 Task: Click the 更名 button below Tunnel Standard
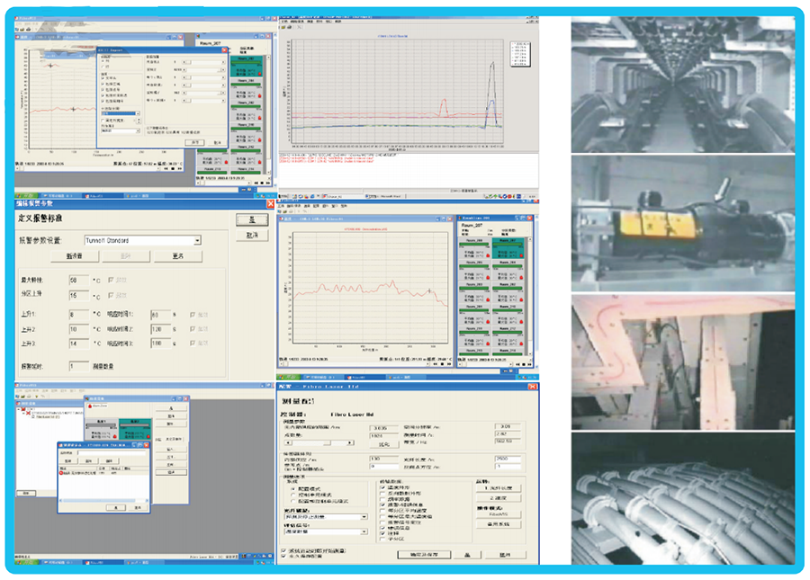tap(177, 256)
